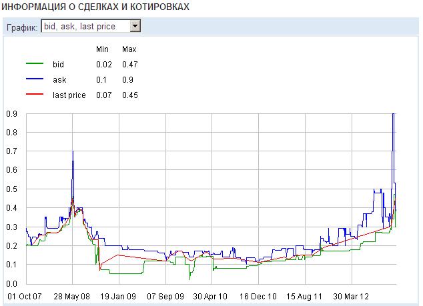This screenshot has height=306, width=423.
Task: Click last price maximum value 0.45
Action: pos(130,95)
